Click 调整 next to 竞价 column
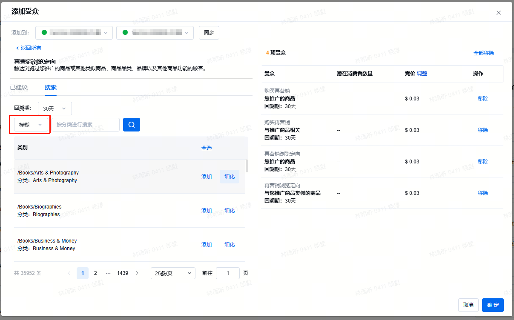The height and width of the screenshot is (320, 514). 422,74
